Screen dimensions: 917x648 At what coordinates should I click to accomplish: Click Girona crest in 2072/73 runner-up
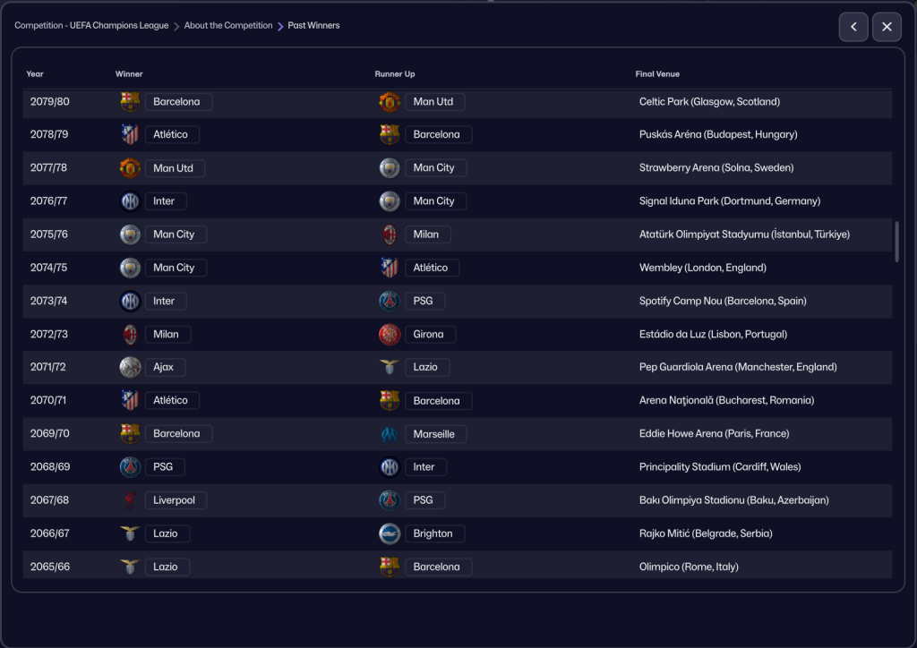click(390, 334)
